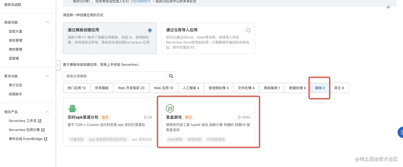
Task: Click the 计算任务 tag
Action: click(x=77, y=139)
